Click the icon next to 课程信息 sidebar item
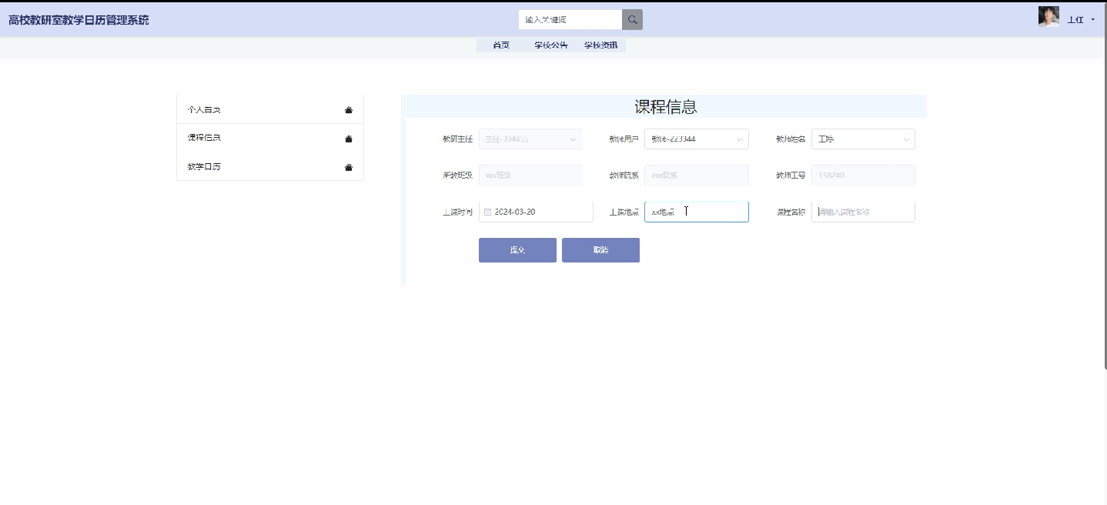The height and width of the screenshot is (505, 1107). 348,137
